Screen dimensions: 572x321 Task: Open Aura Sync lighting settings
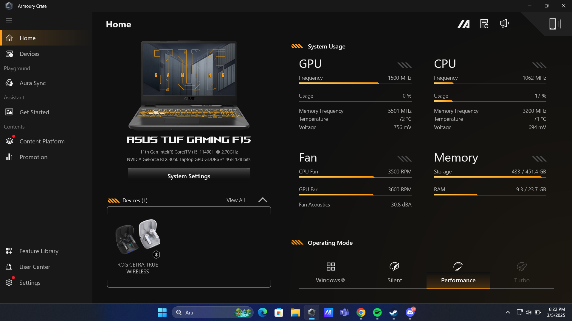46,83
